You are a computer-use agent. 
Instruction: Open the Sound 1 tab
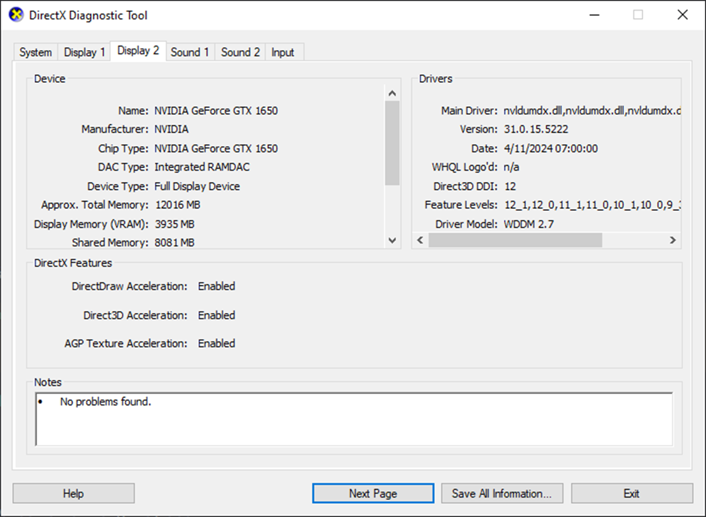(190, 52)
